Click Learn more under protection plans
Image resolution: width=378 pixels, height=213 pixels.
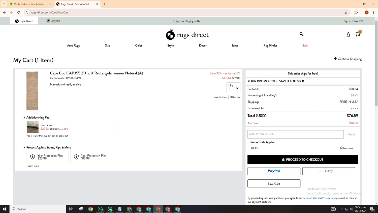[x=33, y=166]
